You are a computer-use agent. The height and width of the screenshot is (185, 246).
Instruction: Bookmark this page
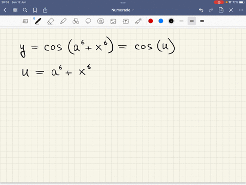(x=35, y=10)
